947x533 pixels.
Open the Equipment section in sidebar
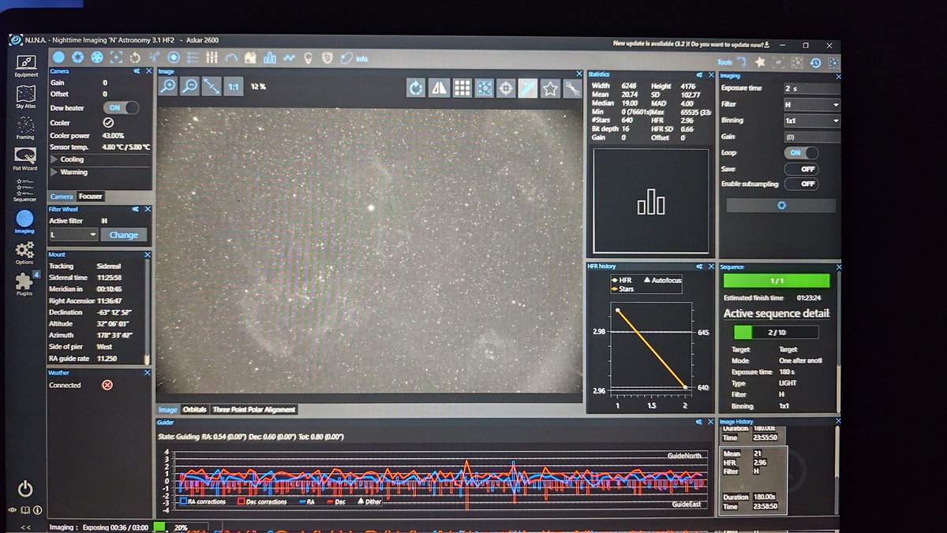(26, 65)
